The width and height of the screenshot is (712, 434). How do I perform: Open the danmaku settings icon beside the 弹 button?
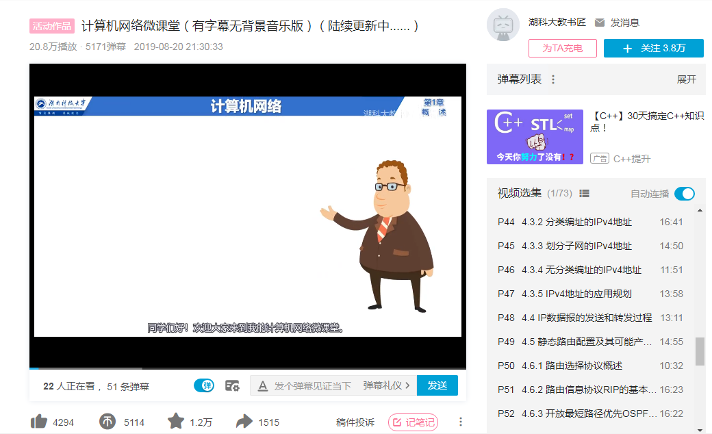pyautogui.click(x=231, y=385)
